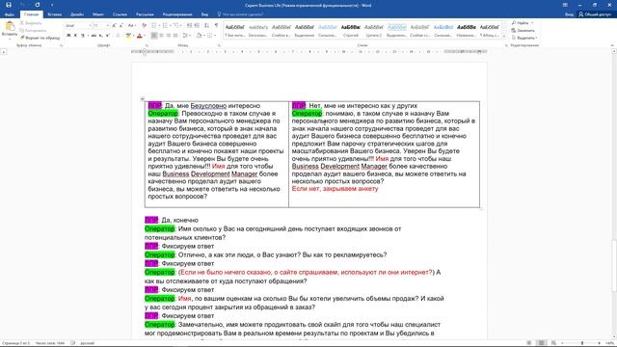Viewport: 617px width, 347px height.
Task: Click Select (Выделить) button
Action: (523, 38)
